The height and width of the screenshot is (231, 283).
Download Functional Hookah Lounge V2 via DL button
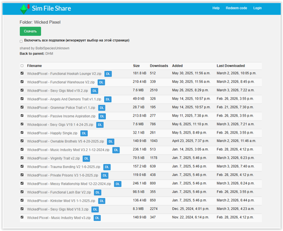tap(108, 74)
